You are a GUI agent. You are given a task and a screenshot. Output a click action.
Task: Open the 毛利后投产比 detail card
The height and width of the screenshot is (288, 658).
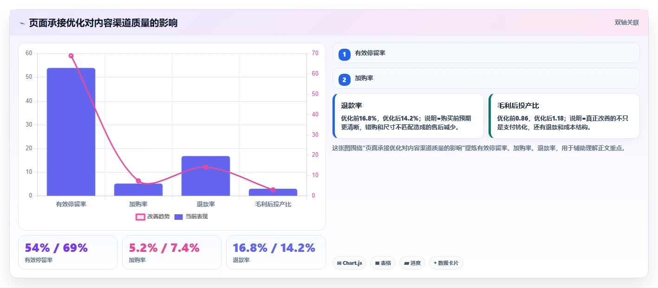point(564,116)
